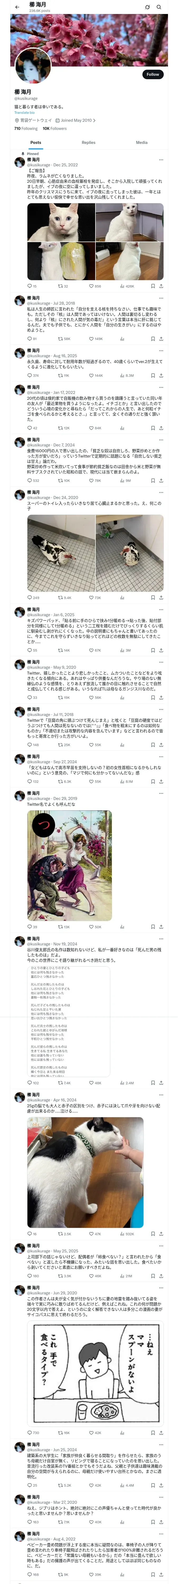Open the profile search magnifier icon

pos(159,7)
